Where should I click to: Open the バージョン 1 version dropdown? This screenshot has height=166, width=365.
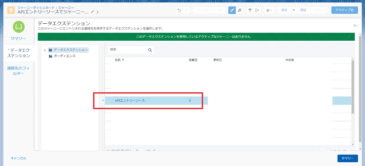click(209, 10)
